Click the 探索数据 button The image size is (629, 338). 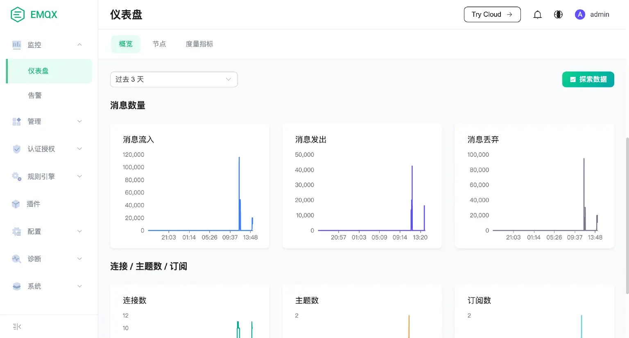(x=588, y=79)
